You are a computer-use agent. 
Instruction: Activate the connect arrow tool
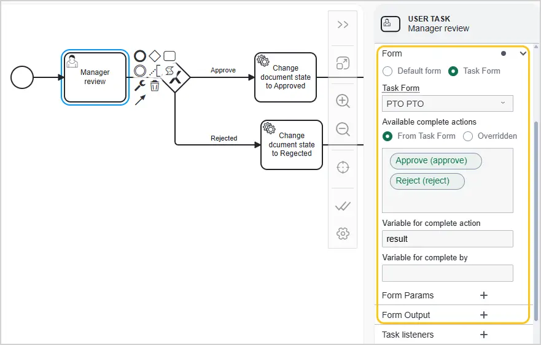tap(140, 100)
